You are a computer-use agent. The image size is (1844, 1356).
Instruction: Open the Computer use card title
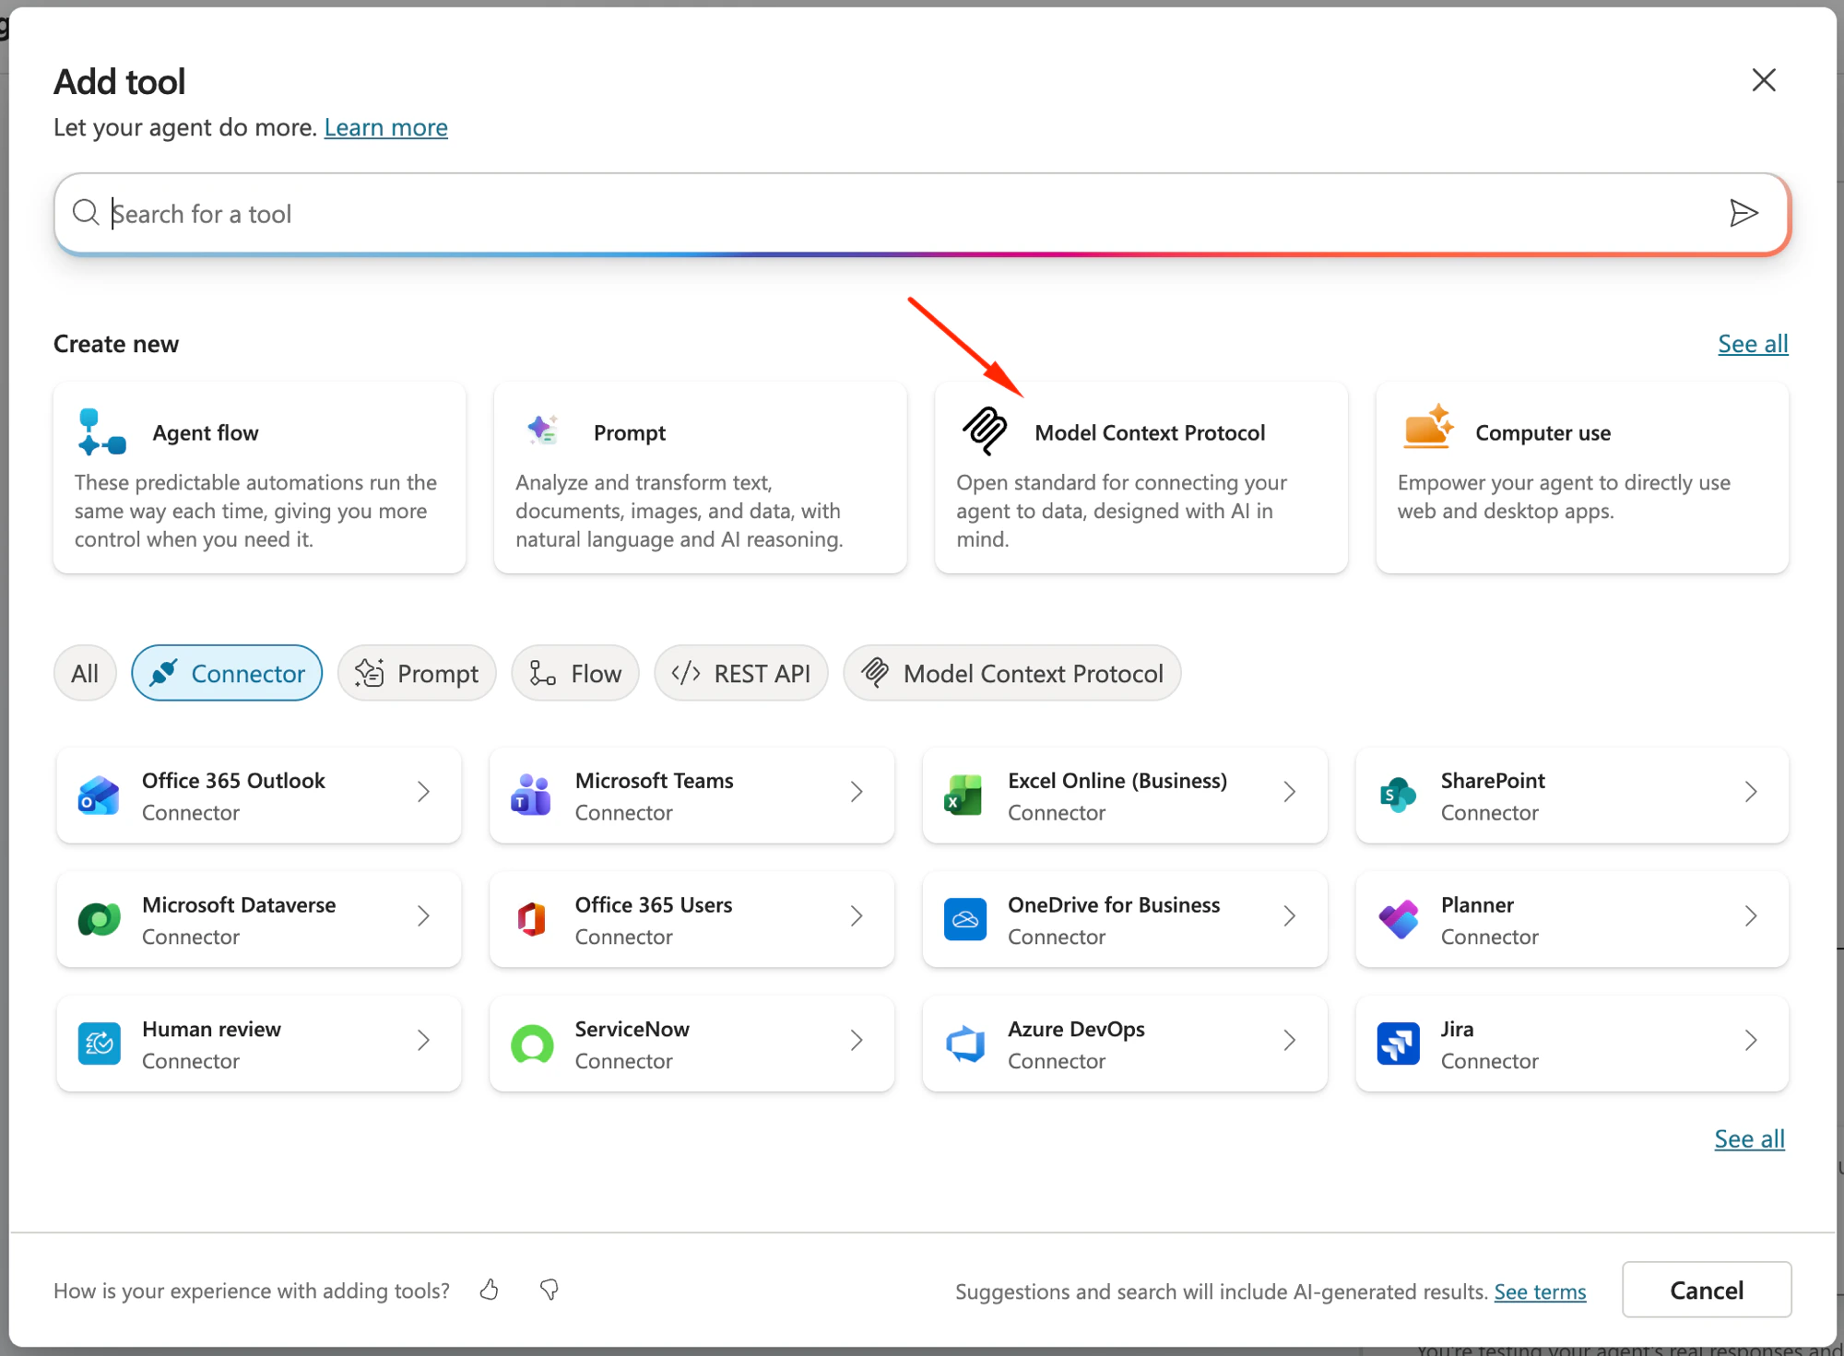1543,432
